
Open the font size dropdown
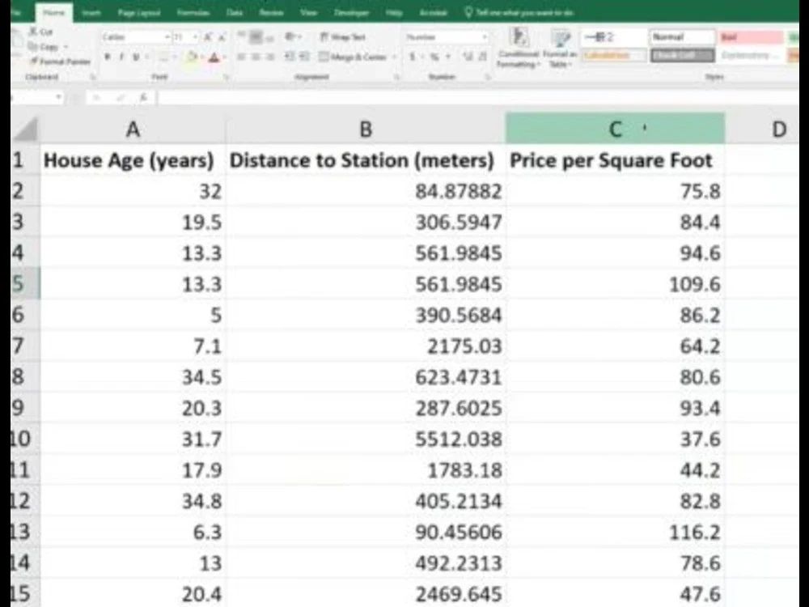click(195, 37)
